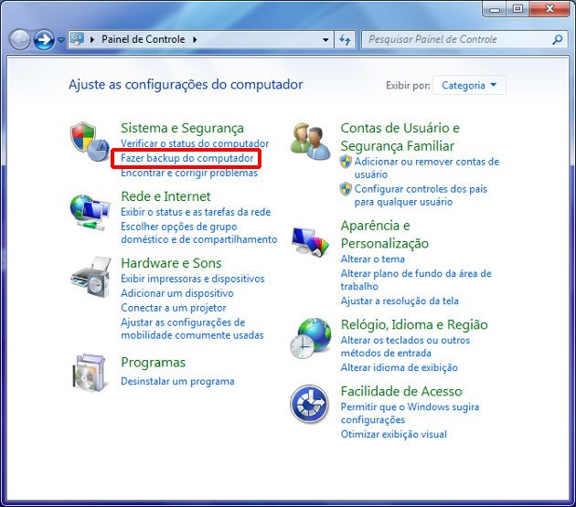Open Contas de Usuário e Segurança Familiar
Image resolution: width=576 pixels, height=507 pixels.
tap(400, 137)
